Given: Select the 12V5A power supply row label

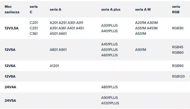Looking at the screenshot, I should pos(10,50).
